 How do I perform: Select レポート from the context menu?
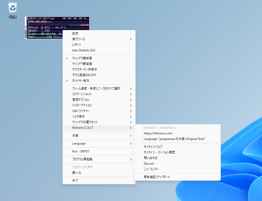(x=99, y=45)
